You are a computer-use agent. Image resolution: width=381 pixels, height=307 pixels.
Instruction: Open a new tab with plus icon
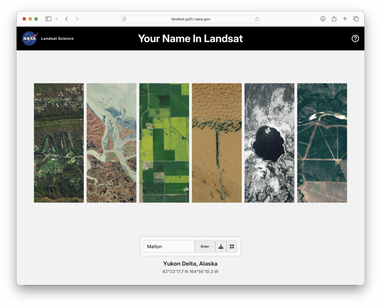345,19
